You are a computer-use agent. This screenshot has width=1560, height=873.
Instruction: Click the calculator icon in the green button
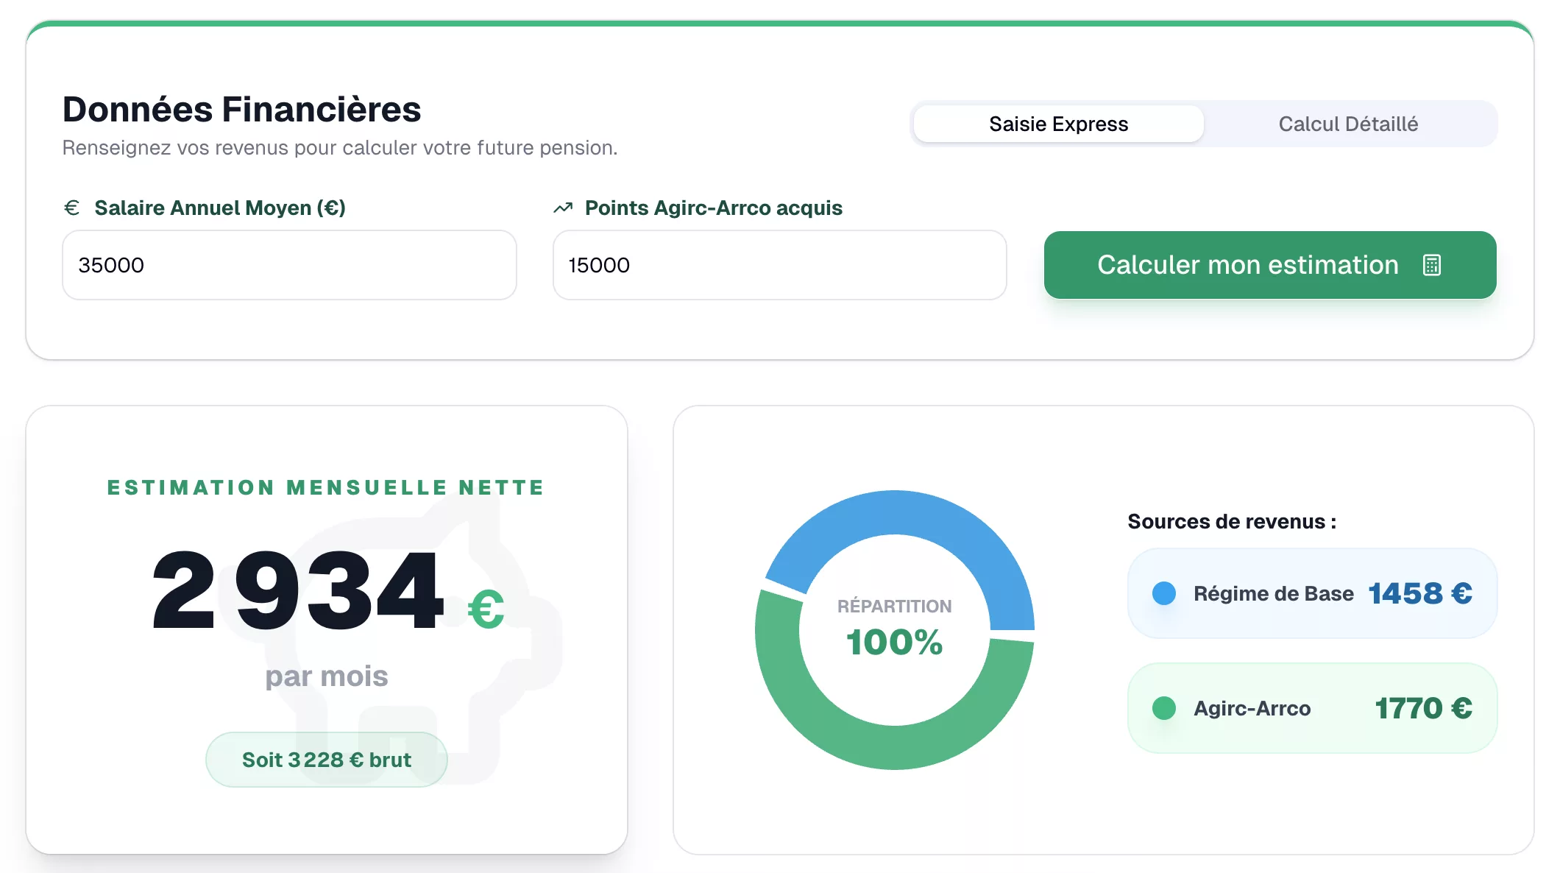pos(1431,265)
